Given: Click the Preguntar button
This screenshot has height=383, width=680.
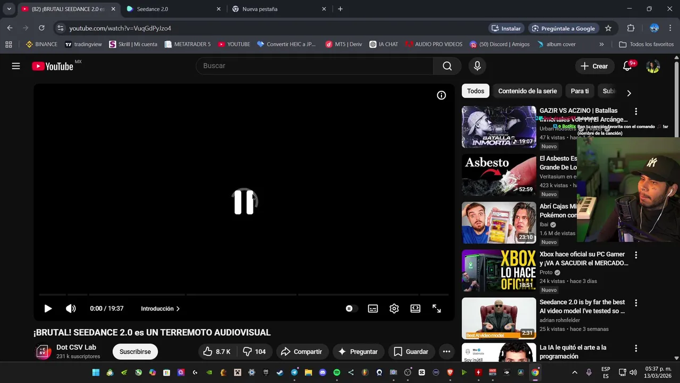Looking at the screenshot, I should (x=358, y=352).
